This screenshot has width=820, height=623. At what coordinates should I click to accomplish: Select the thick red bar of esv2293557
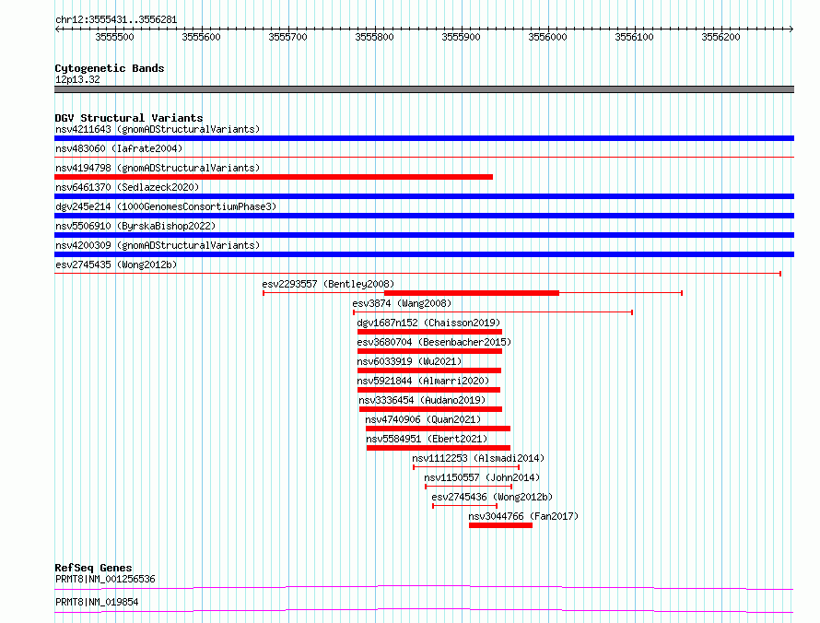[472, 293]
